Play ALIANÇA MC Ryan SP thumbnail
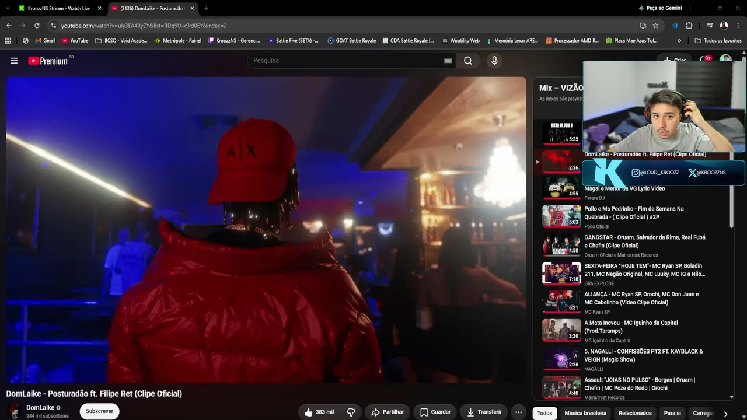This screenshot has width=747, height=420. [x=561, y=302]
